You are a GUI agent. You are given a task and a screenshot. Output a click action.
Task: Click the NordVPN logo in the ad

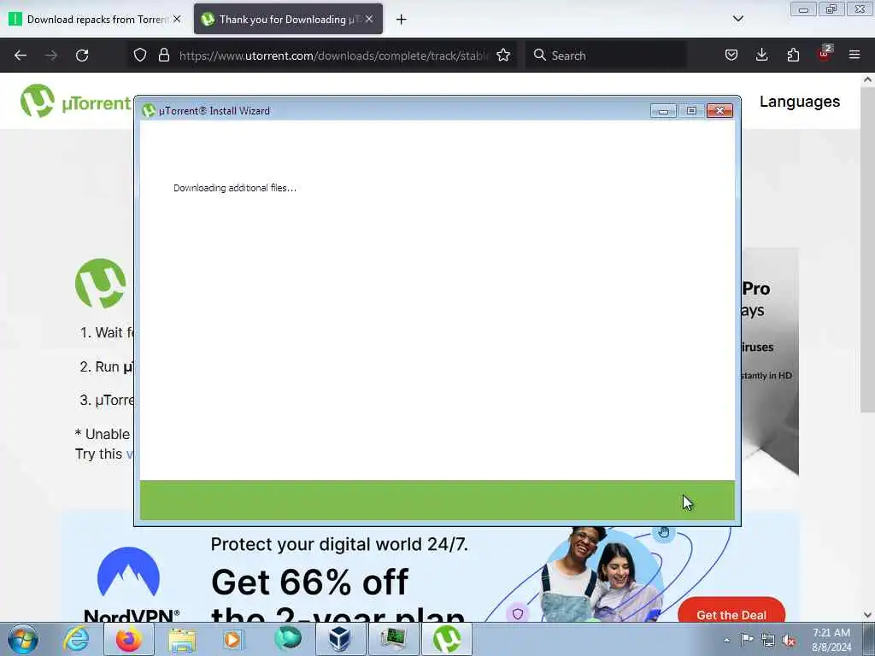[x=130, y=584]
